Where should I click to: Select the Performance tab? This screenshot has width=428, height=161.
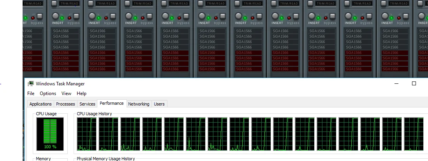point(112,103)
